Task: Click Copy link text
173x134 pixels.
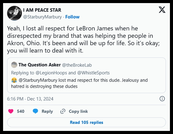Action: 78,111
